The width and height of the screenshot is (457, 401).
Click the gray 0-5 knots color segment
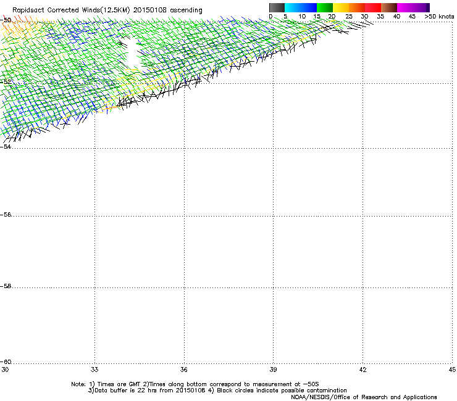[277, 7]
